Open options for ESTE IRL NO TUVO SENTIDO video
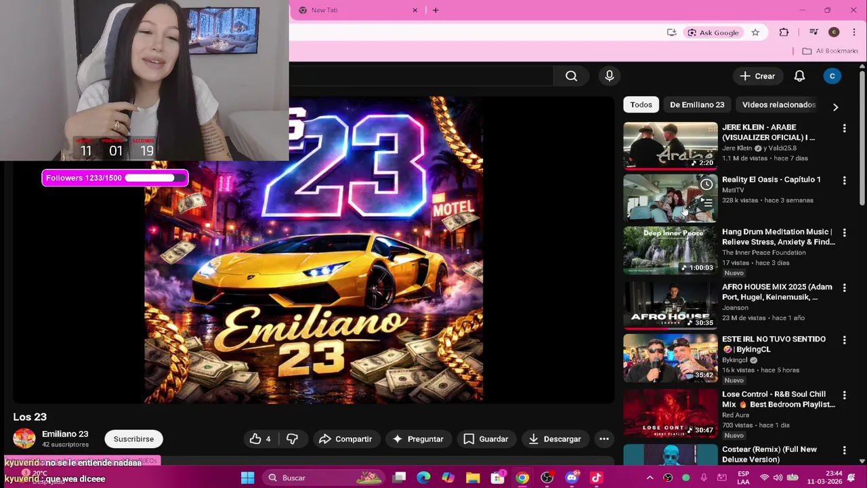This screenshot has width=867, height=488. [x=844, y=340]
